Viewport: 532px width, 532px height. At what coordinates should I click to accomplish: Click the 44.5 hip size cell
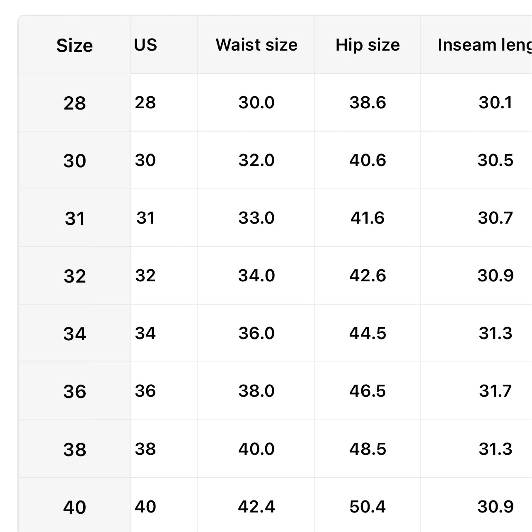368,333
